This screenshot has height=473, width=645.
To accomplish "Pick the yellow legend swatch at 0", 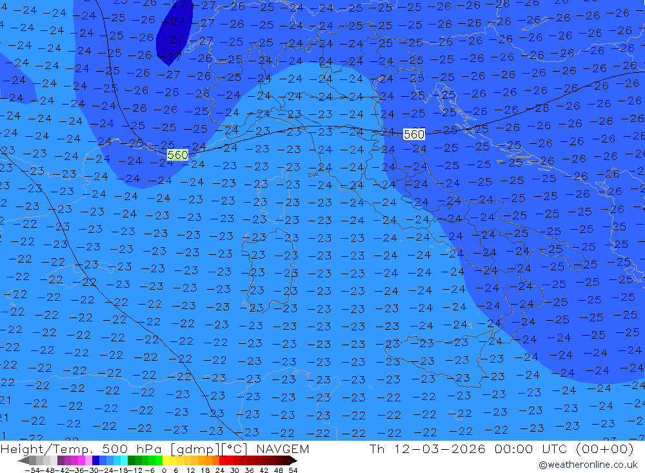I will 166,461.
